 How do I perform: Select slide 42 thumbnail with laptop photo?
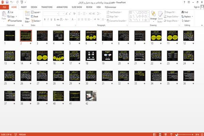click(91, 96)
